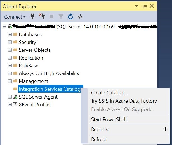Click the Refresh circular arrow icon
172x145 pixels.
70,17
